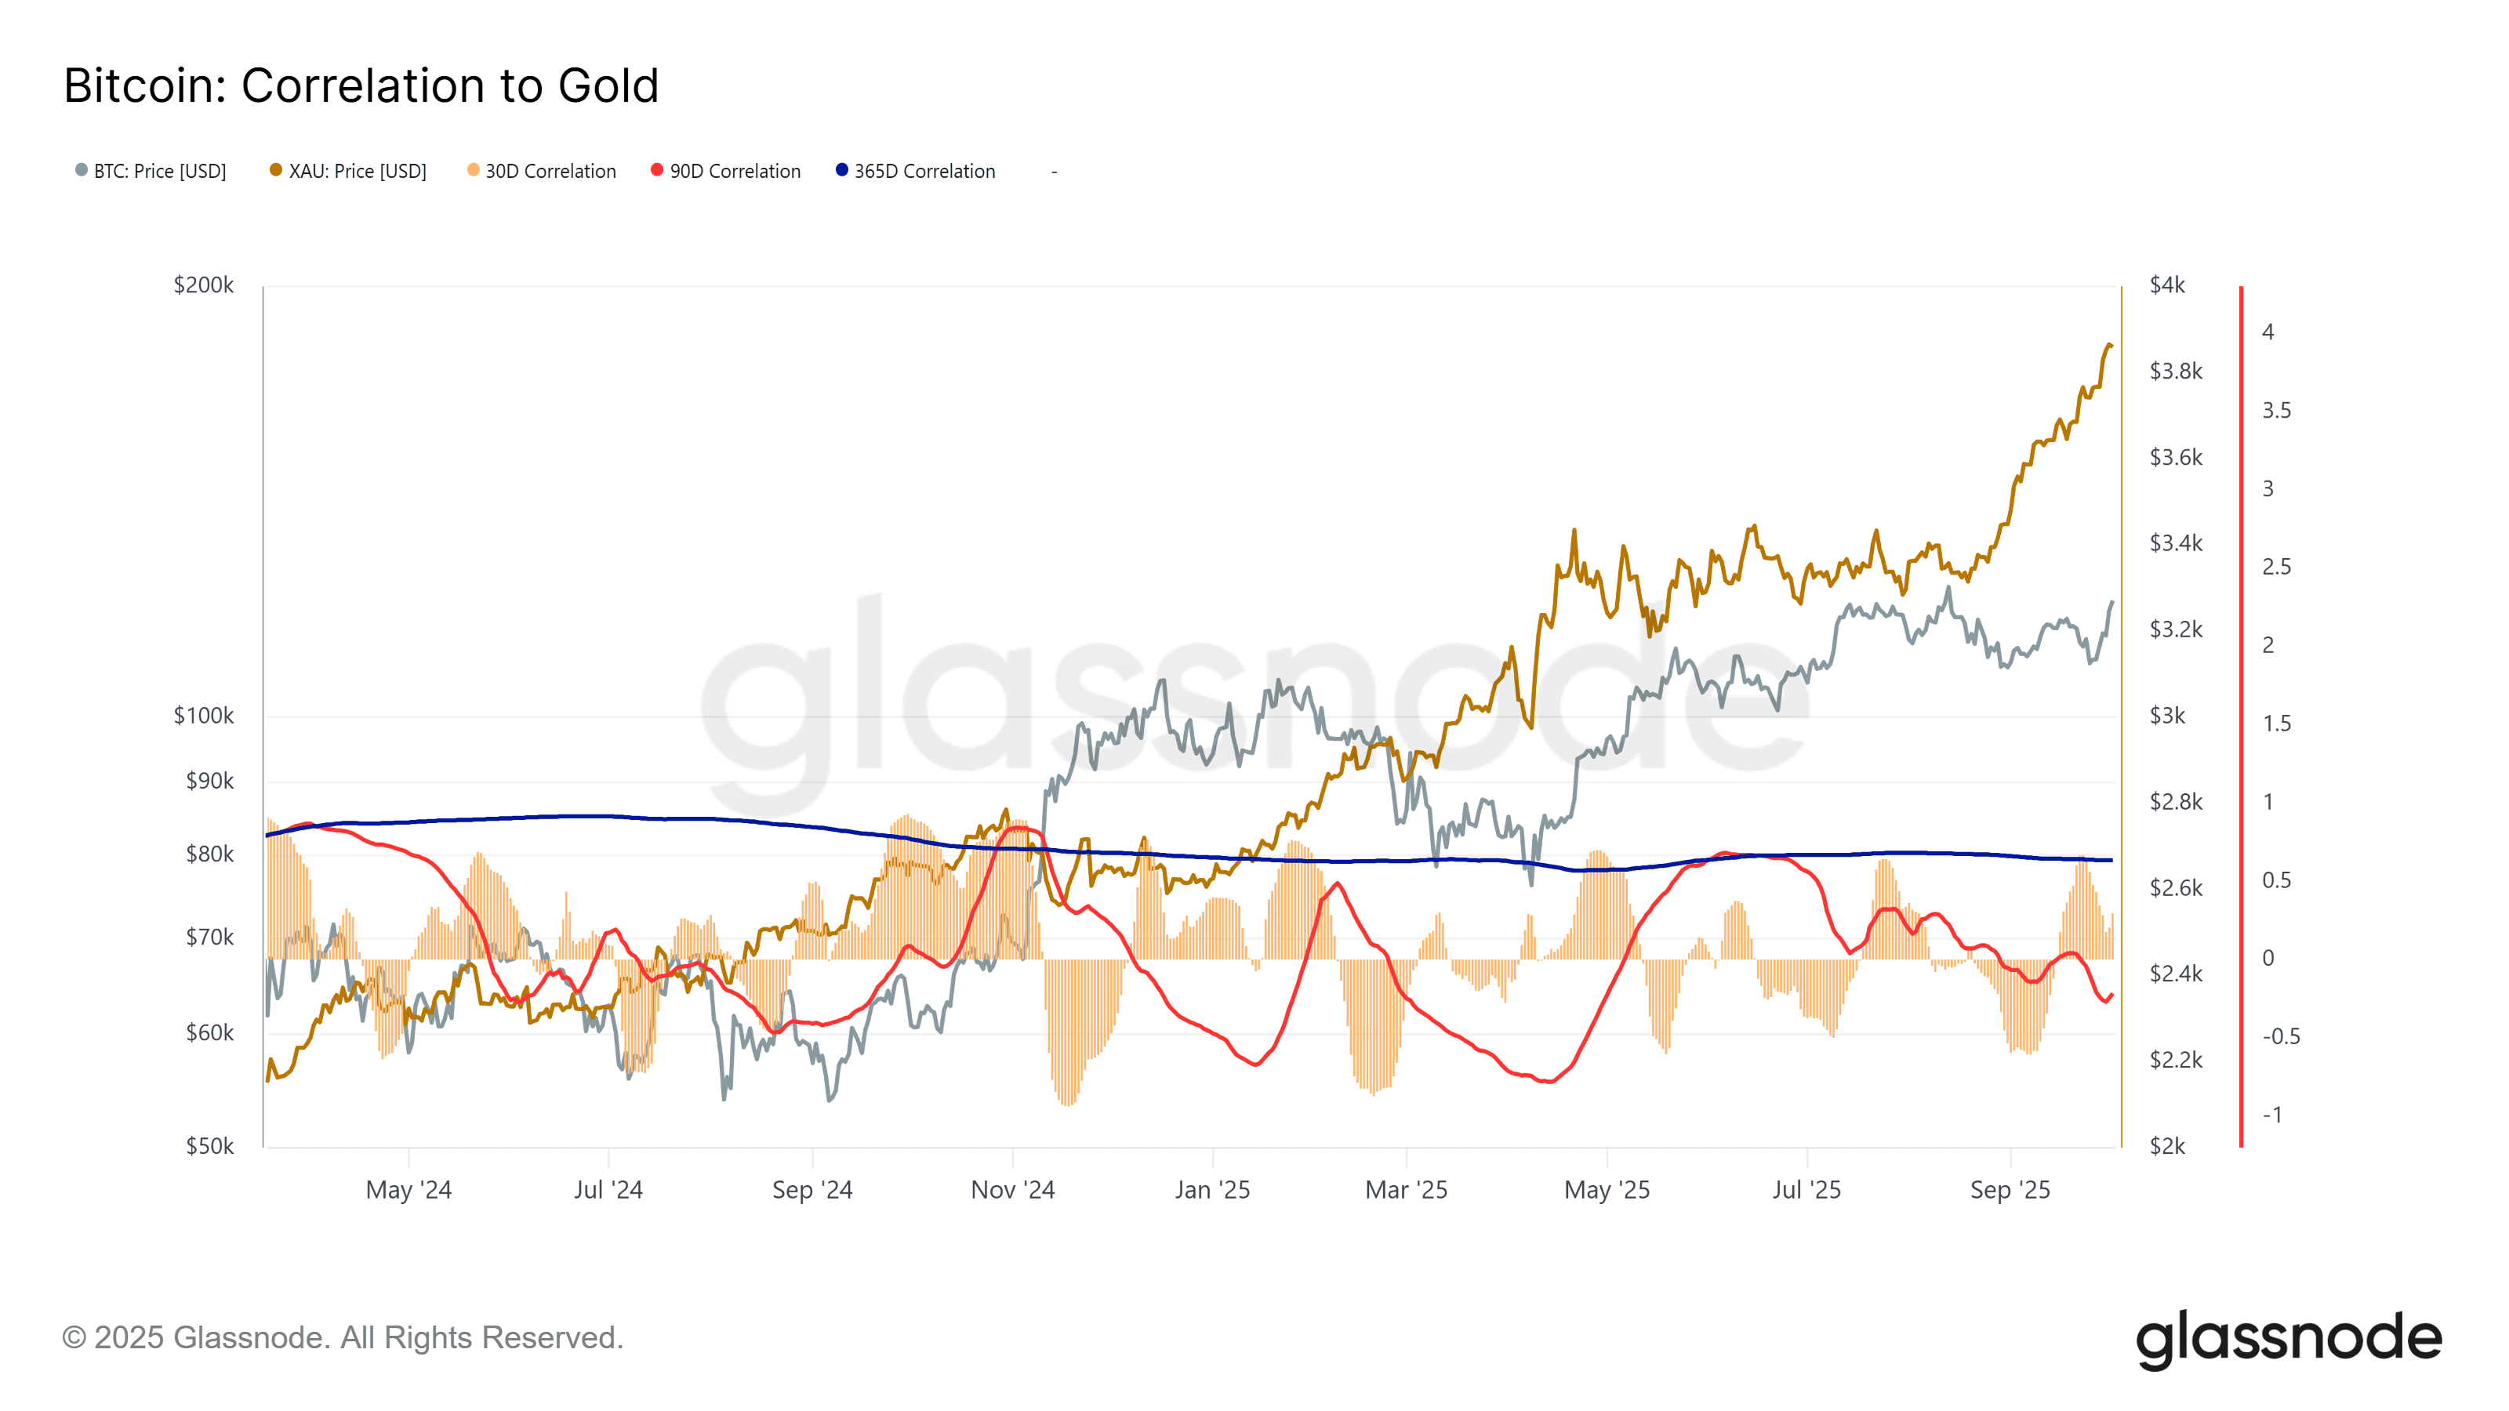The height and width of the screenshot is (1411, 2509).
Task: Click the BTC Price legend grey dot
Action: tap(82, 170)
